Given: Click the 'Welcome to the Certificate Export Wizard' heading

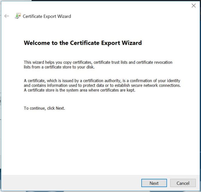Looking at the screenshot, I should coord(83,43).
